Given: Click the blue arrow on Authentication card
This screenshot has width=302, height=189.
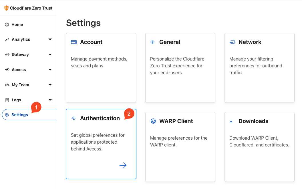Looking at the screenshot, I should (123, 165).
